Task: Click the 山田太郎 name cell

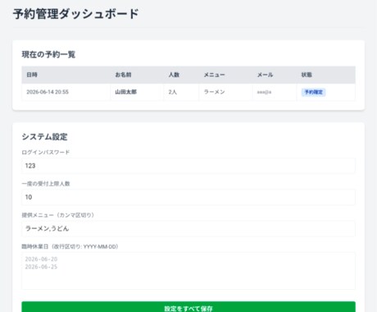Action: [x=137, y=92]
